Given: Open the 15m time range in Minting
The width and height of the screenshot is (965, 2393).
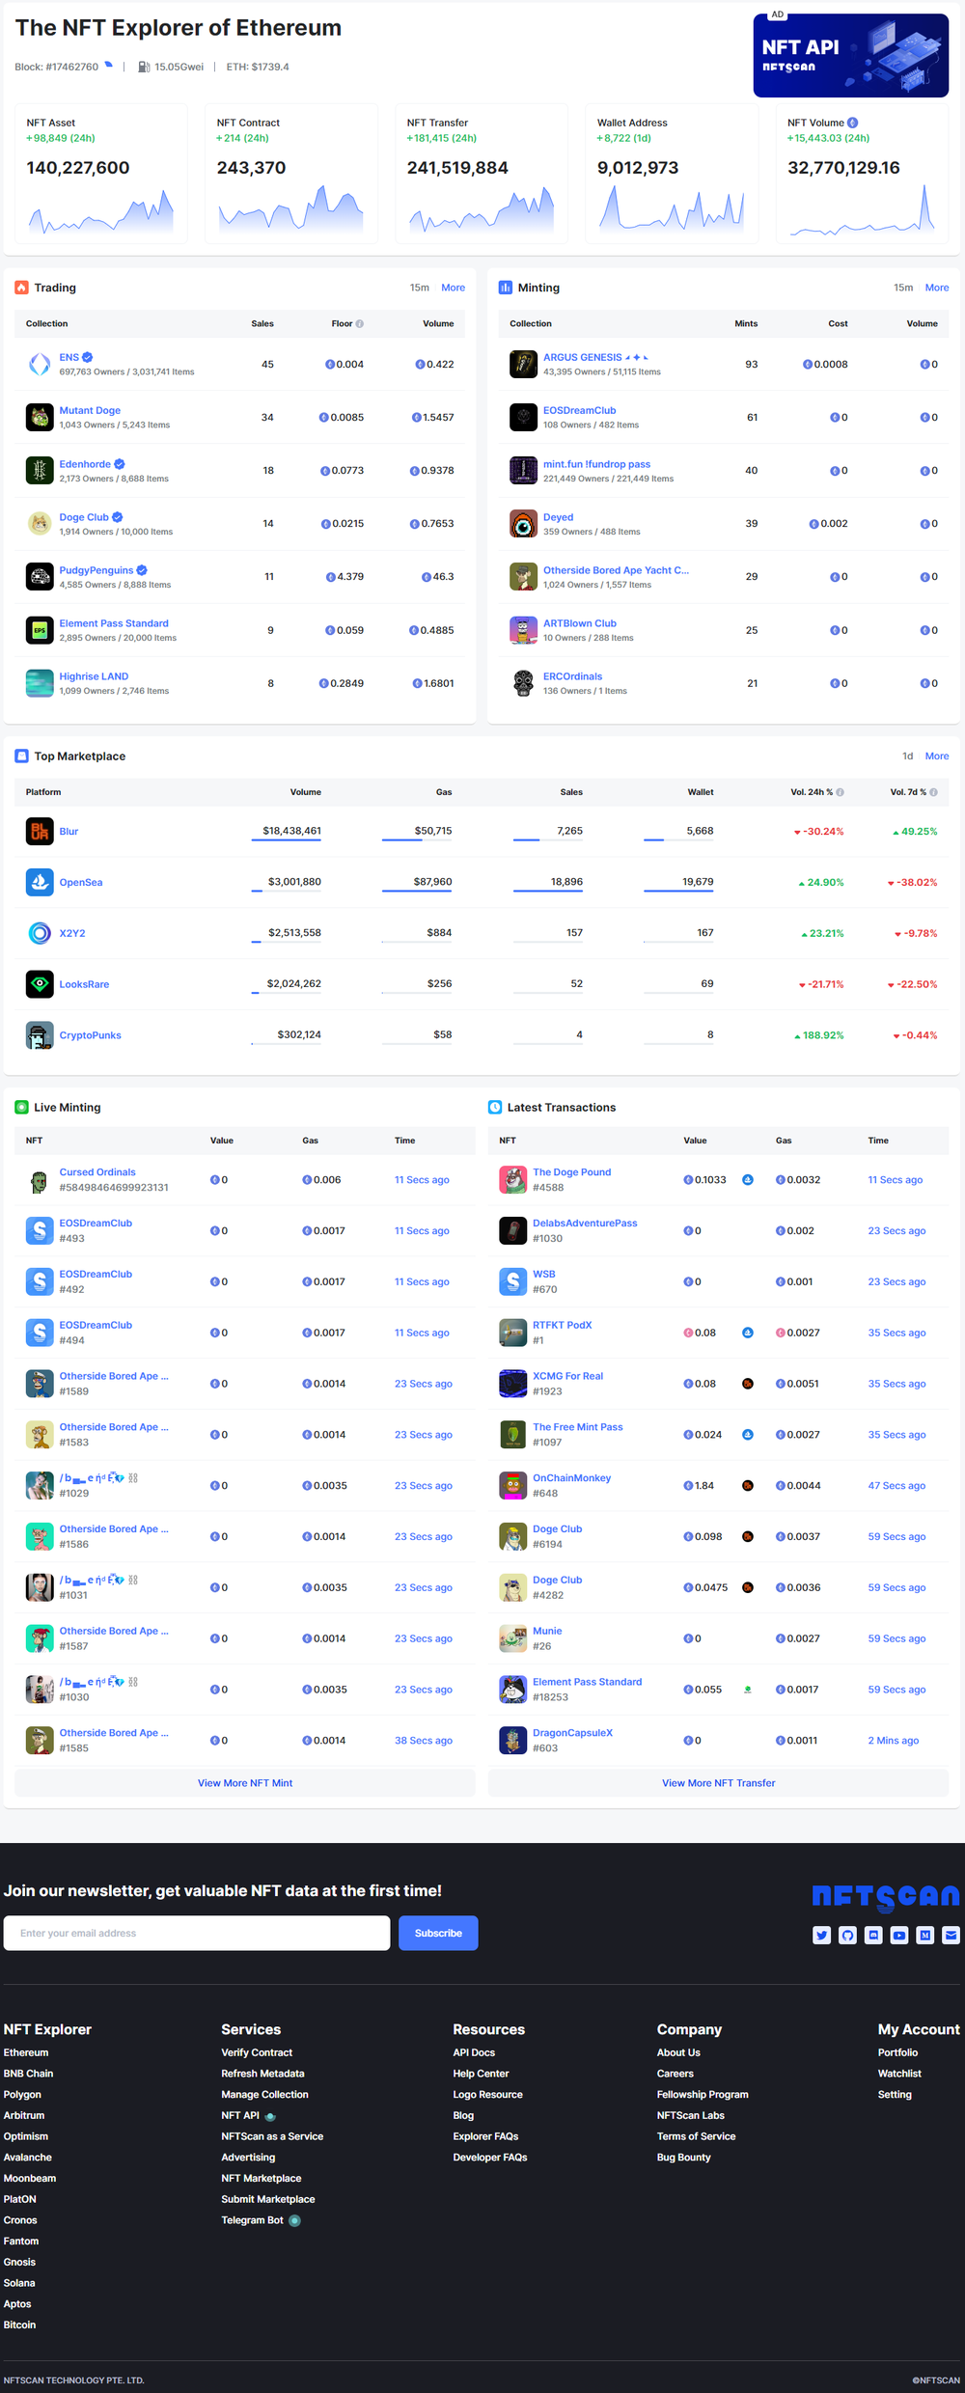Looking at the screenshot, I should click(x=903, y=288).
